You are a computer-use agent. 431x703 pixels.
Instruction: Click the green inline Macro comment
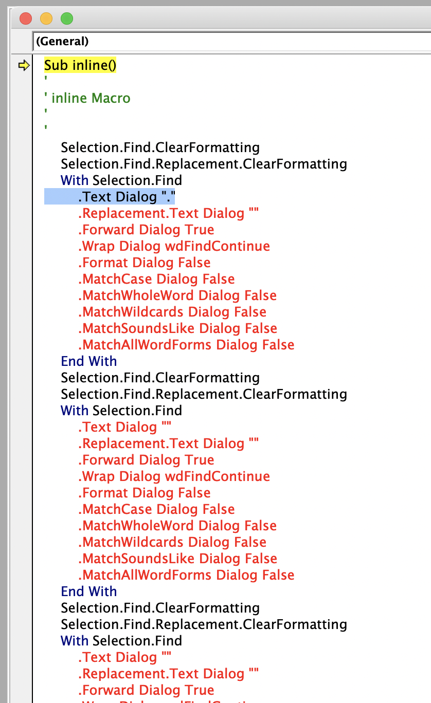click(91, 98)
